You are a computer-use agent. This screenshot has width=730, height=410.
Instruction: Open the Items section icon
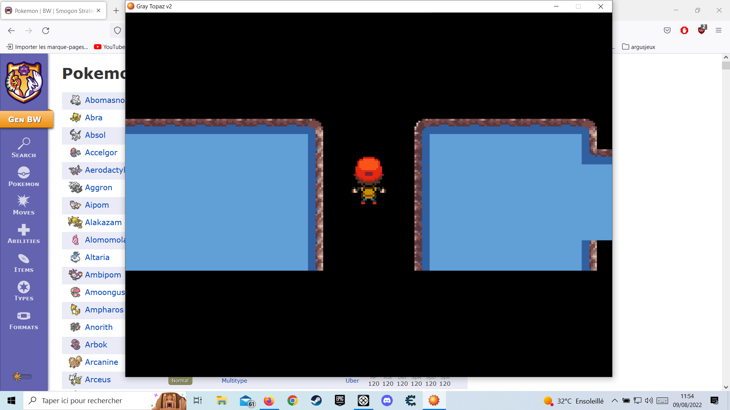pos(24,263)
